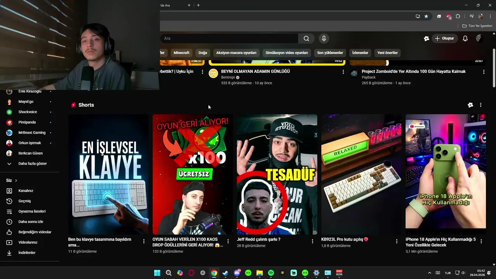Open Beğendiğim videolar in the sidebar
Screen dimensions: 496x279
(29, 232)
